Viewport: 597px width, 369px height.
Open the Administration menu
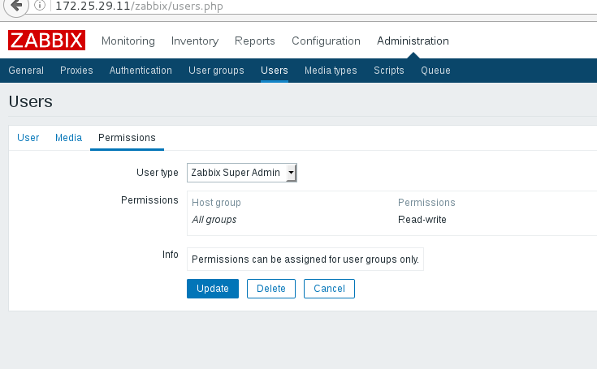point(413,41)
